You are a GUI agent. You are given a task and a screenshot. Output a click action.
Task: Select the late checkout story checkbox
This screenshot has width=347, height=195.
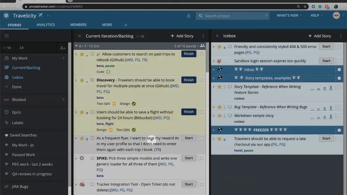coord(339,138)
